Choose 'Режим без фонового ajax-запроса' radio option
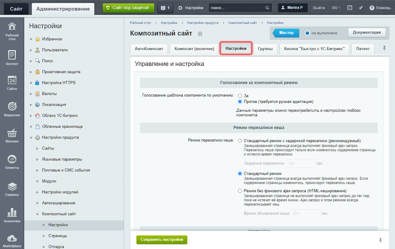Screen dimensions: 395x249 coord(240,191)
